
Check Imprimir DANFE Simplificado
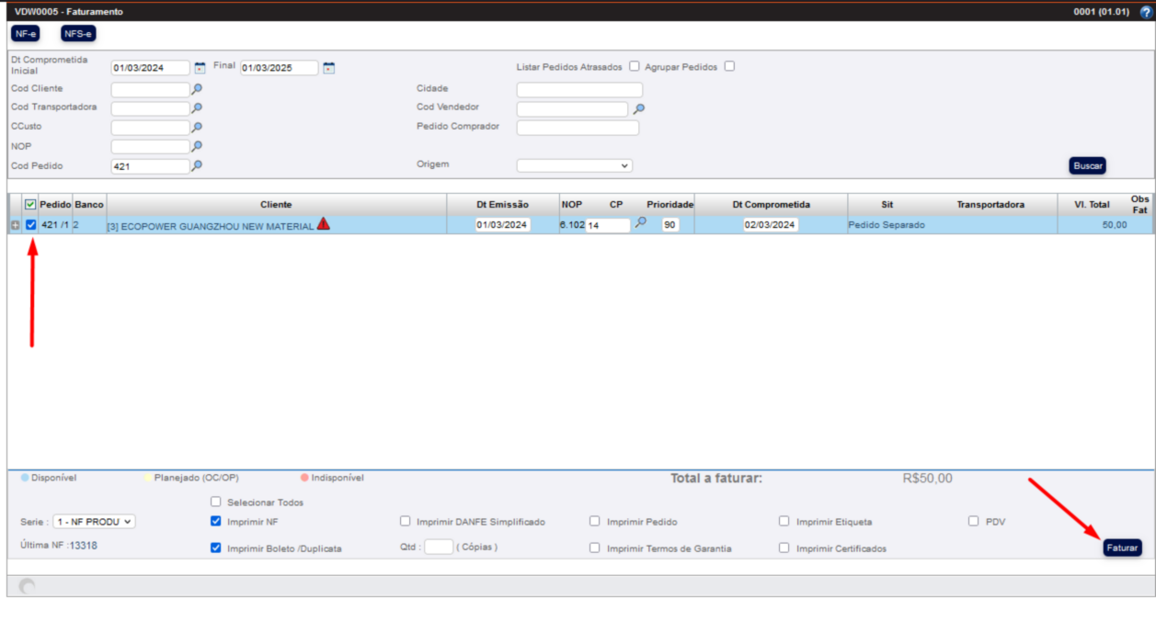click(x=406, y=521)
